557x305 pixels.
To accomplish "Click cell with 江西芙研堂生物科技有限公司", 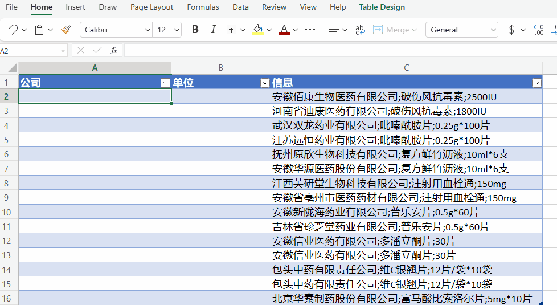I will (407, 183).
